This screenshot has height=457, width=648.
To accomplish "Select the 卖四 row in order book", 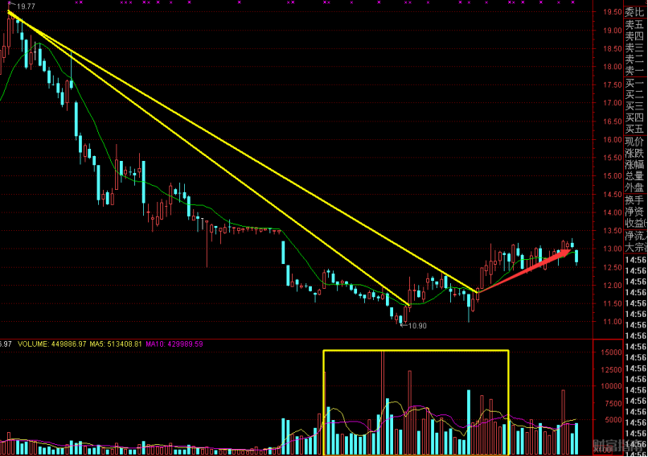I will click(x=634, y=36).
